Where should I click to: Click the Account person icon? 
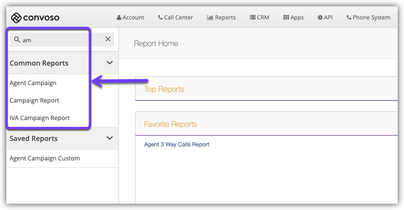click(x=119, y=17)
